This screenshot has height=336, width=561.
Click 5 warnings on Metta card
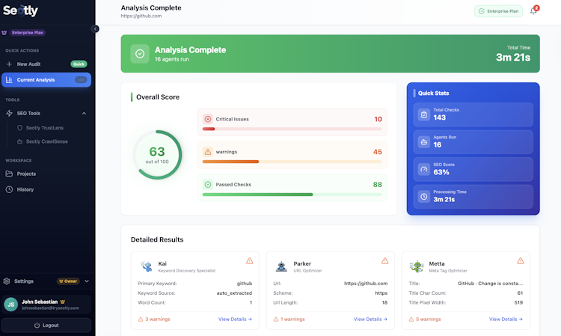pos(425,320)
